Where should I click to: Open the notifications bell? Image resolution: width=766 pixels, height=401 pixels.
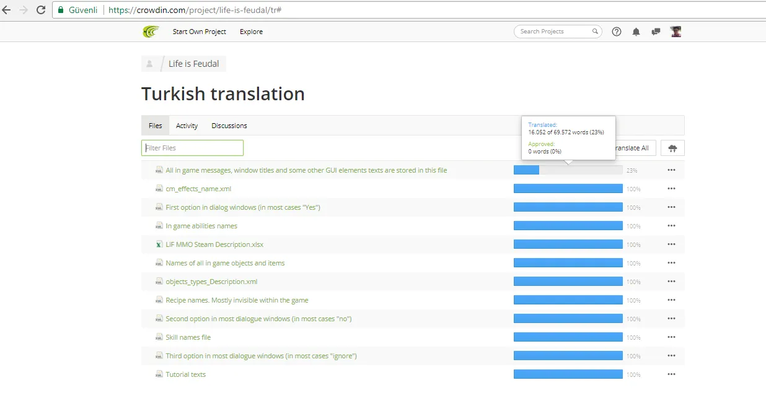636,32
